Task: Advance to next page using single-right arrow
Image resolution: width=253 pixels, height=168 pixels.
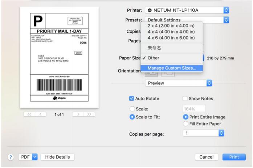Action: 78,114
